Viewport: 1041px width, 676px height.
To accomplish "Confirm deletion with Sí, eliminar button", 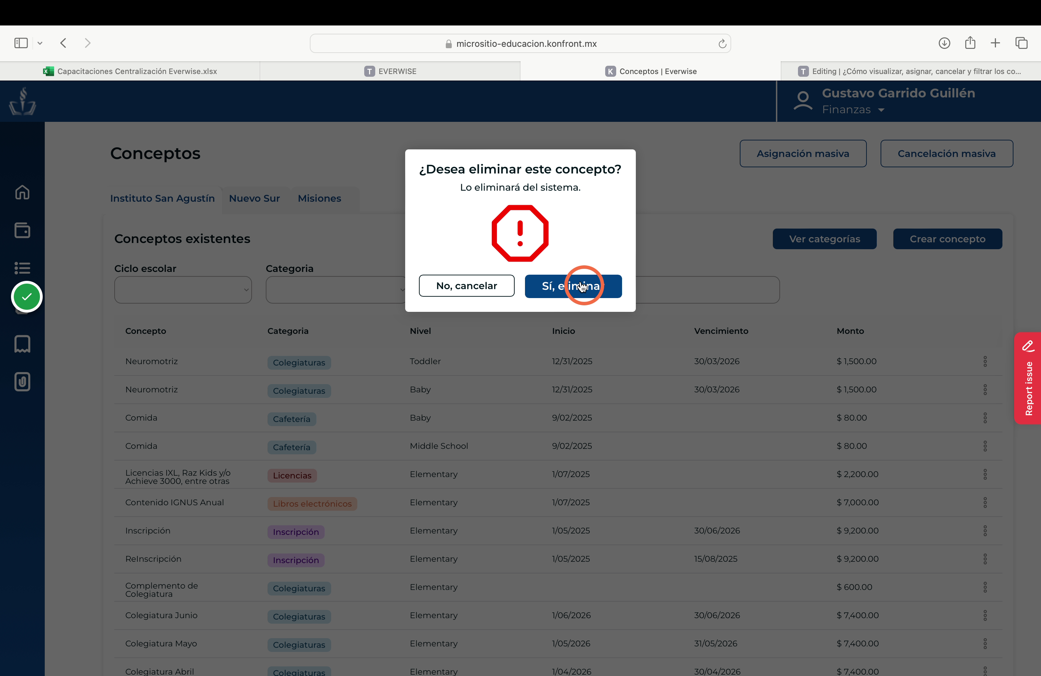I will [x=573, y=286].
